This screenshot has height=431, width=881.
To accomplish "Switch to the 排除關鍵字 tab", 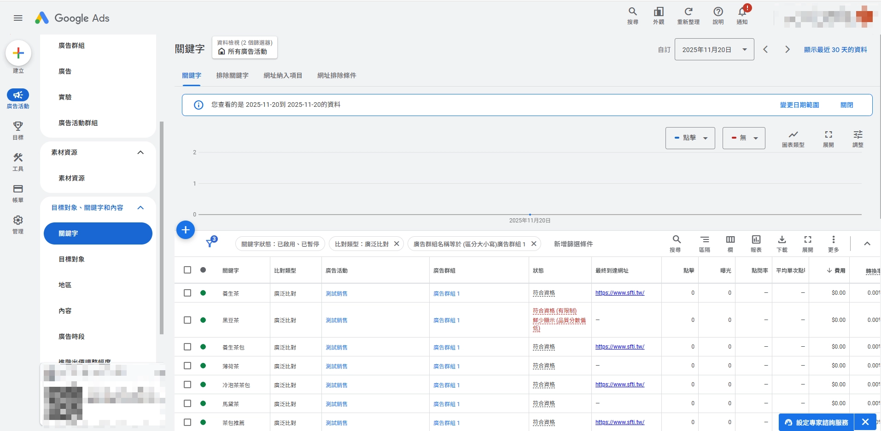I will pyautogui.click(x=232, y=76).
